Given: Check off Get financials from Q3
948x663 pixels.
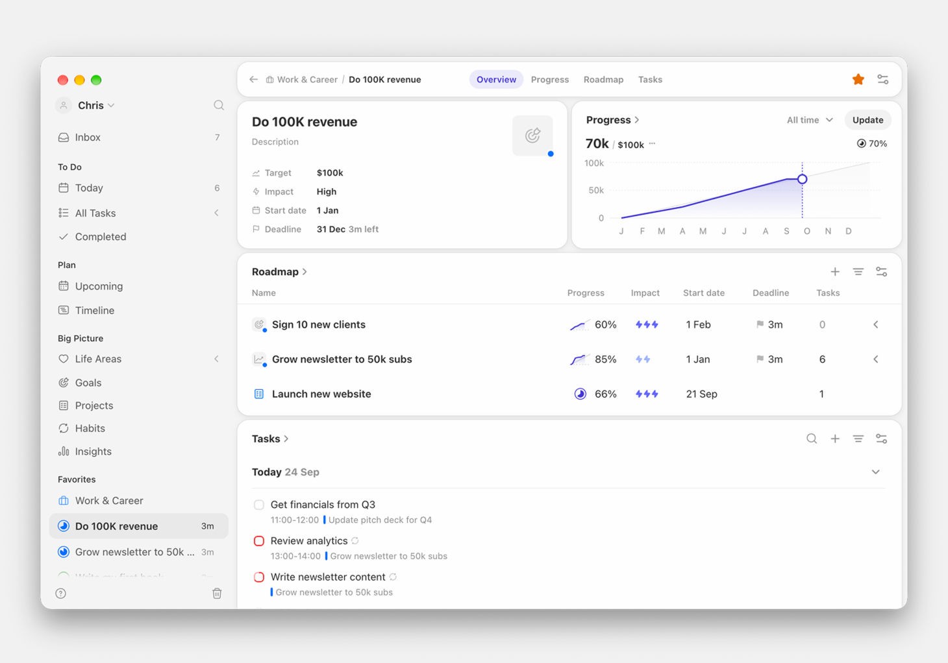Looking at the screenshot, I should click(259, 505).
